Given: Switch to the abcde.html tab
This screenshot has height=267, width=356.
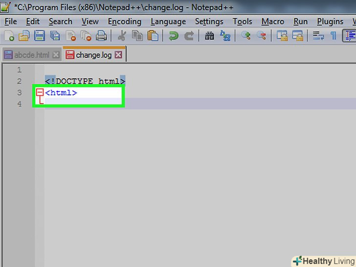Looking at the screenshot, I should [x=32, y=55].
